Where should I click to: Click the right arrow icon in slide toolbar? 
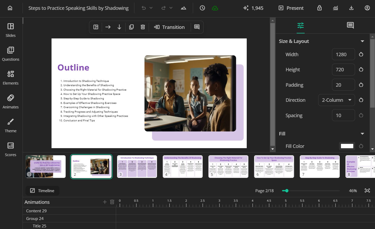point(108,27)
